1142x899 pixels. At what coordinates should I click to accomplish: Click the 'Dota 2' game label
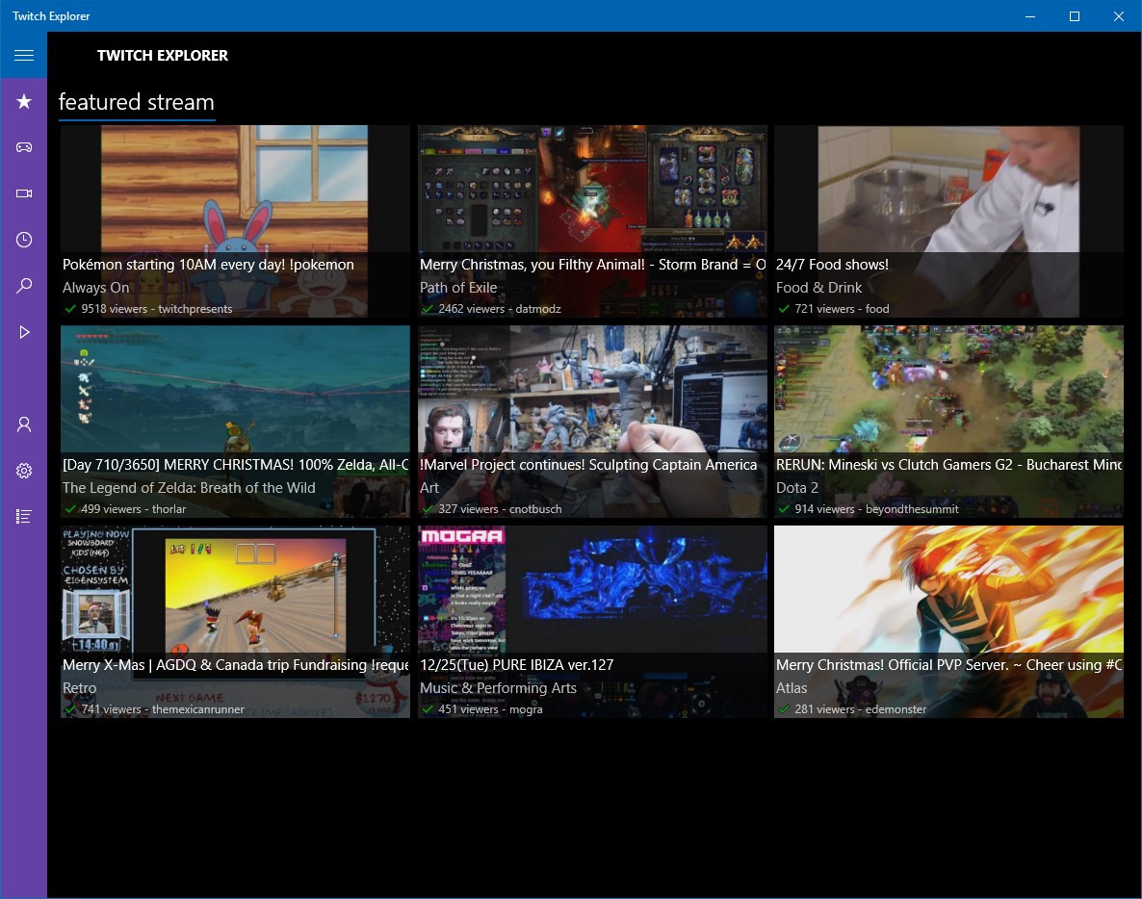tap(796, 488)
